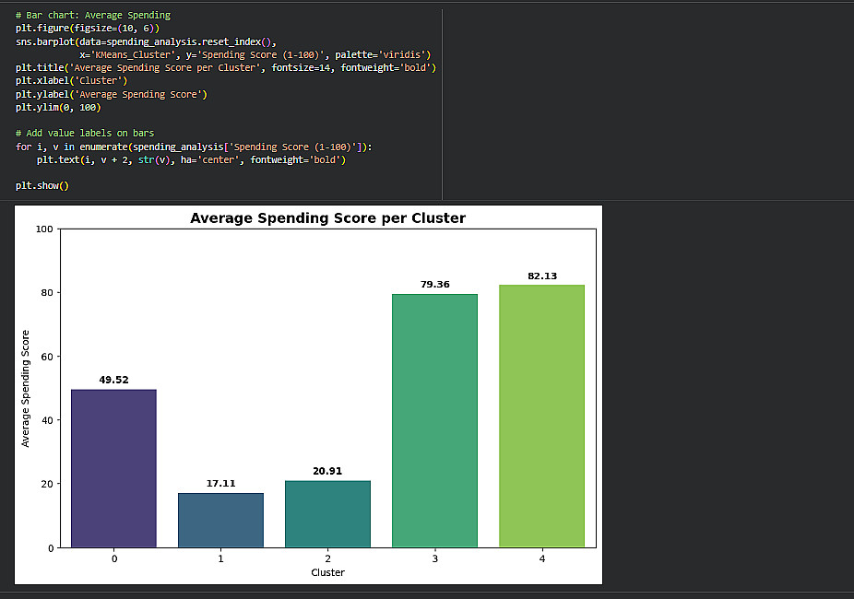The height and width of the screenshot is (599, 854).
Task: Click the 'Cluster' x-axis label
Action: click(x=327, y=572)
